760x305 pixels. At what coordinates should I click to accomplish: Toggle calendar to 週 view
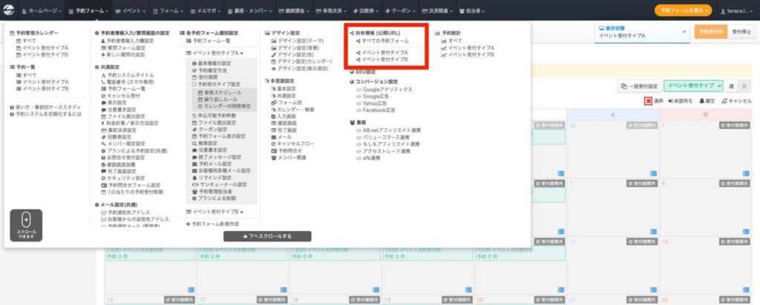coord(732,86)
